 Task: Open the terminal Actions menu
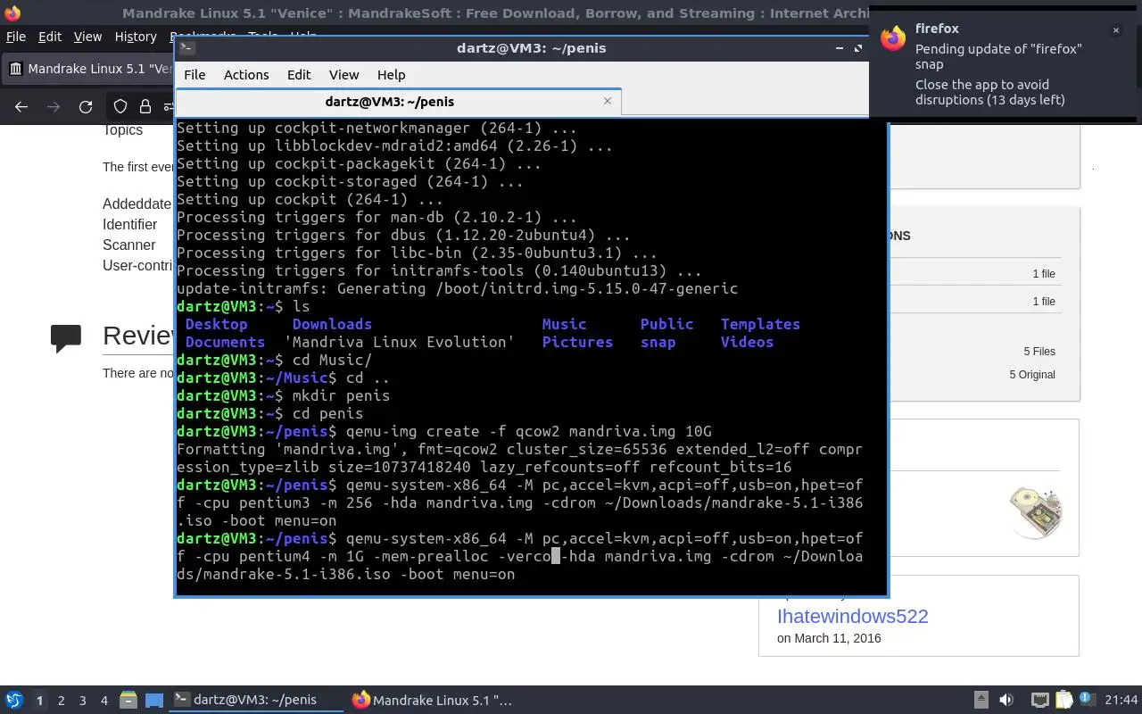pyautogui.click(x=246, y=75)
